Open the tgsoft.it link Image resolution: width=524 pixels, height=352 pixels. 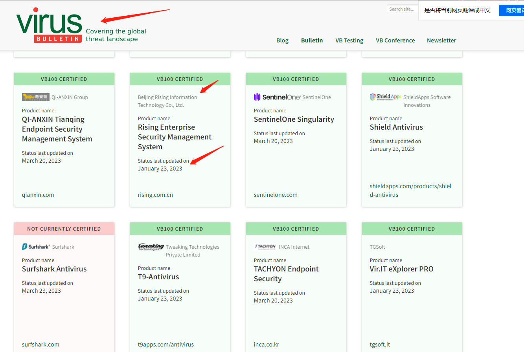[x=380, y=345]
